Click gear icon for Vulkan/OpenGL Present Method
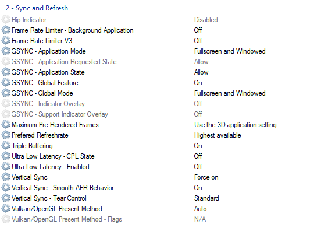 [x=6, y=209]
